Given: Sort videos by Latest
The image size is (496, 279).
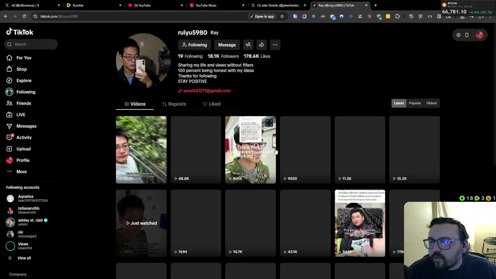Looking at the screenshot, I should click(399, 103).
